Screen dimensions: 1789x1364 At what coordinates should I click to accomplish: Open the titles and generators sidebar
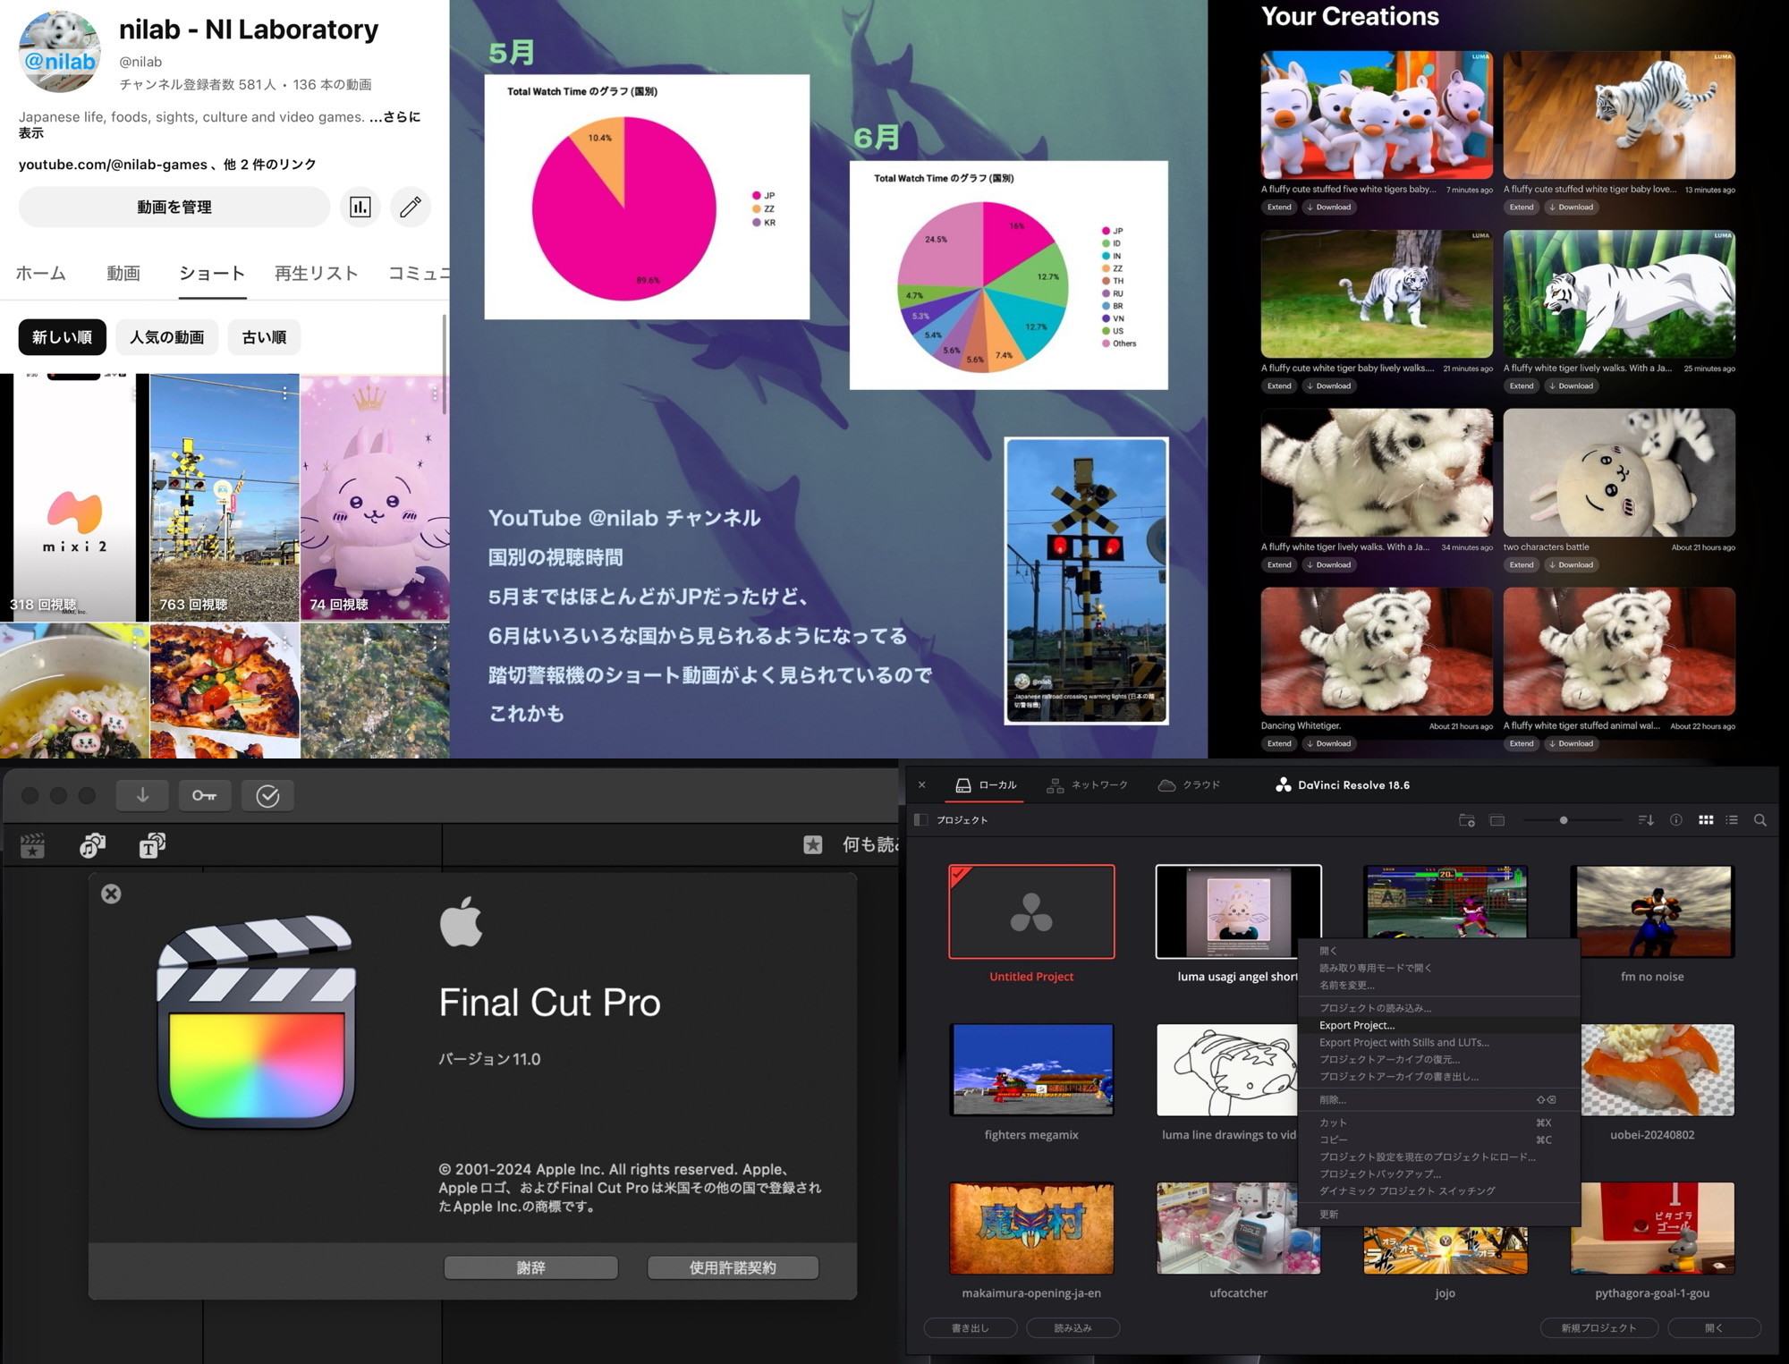point(152,845)
